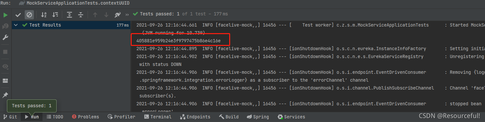
Task: Open the wrench settings icon
Action: (5, 37)
